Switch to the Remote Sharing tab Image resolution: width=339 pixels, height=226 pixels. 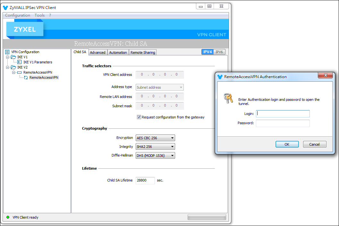pos(143,52)
